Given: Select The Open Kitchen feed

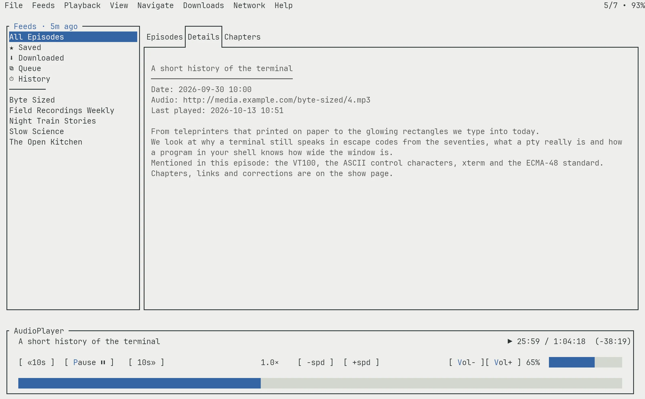Looking at the screenshot, I should (x=73, y=142).
